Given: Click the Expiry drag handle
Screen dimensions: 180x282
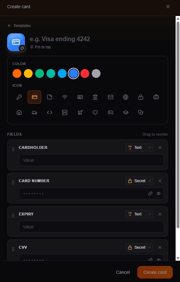Looking at the screenshot, I should coord(13,216).
